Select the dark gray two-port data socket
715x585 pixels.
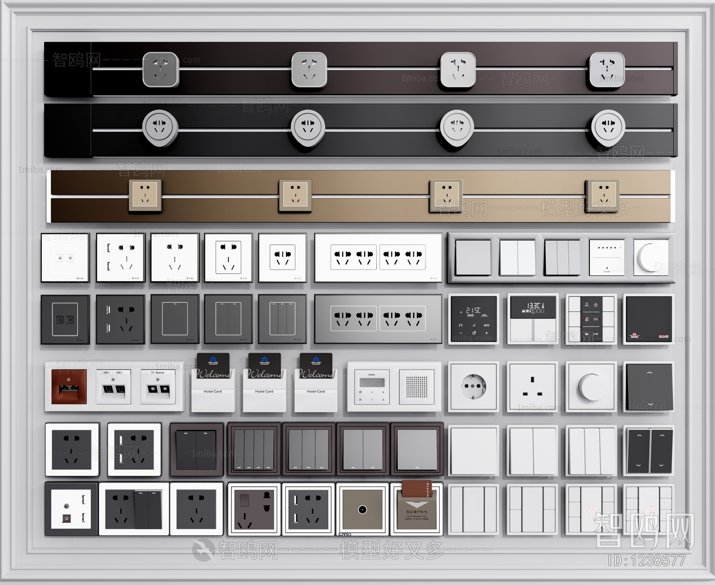(x=65, y=319)
